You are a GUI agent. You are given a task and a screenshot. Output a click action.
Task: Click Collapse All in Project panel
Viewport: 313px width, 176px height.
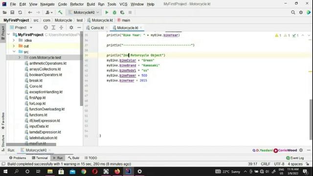[x=61, y=27]
